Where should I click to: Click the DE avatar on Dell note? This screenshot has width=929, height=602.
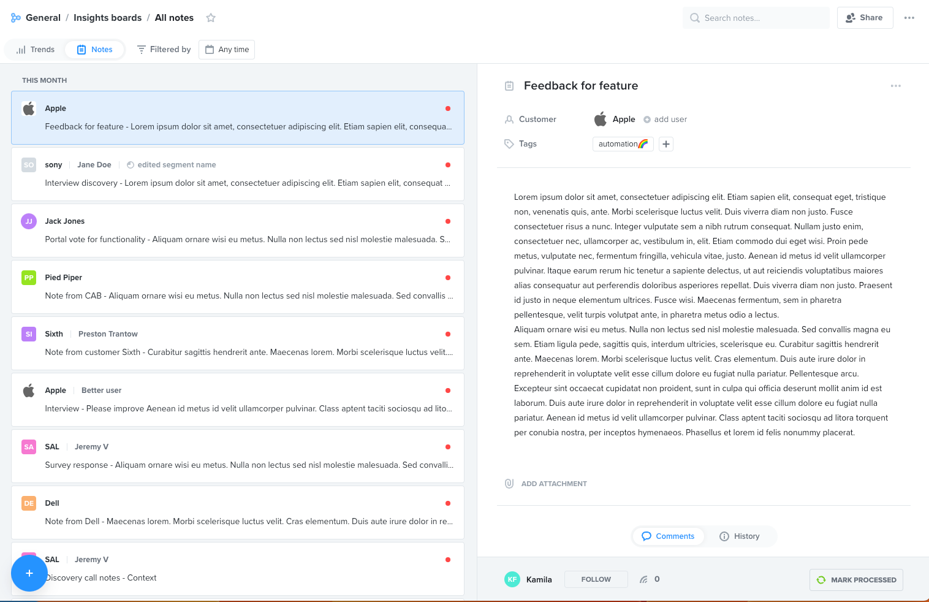tap(29, 503)
